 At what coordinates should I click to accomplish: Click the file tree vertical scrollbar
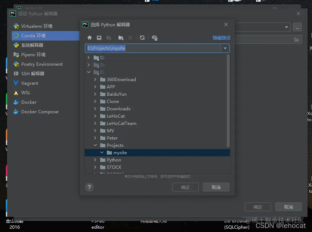[228, 101]
